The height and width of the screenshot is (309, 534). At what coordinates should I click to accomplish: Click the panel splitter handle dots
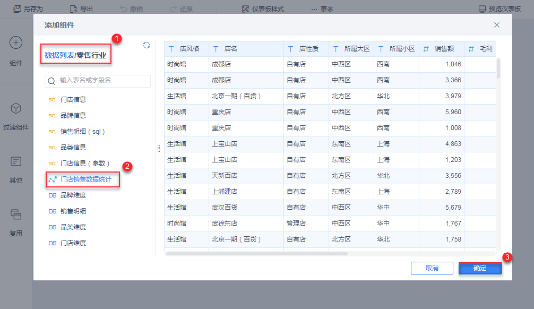tap(159, 149)
